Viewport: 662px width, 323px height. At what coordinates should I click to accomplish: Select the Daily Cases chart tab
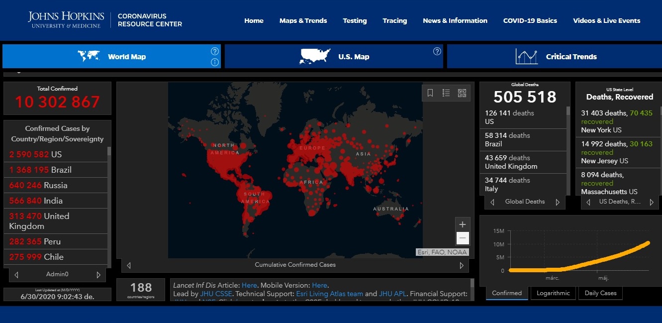[x=600, y=293]
